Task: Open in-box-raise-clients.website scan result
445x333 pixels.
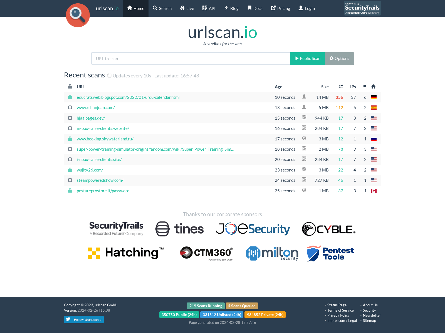Action: (103, 128)
